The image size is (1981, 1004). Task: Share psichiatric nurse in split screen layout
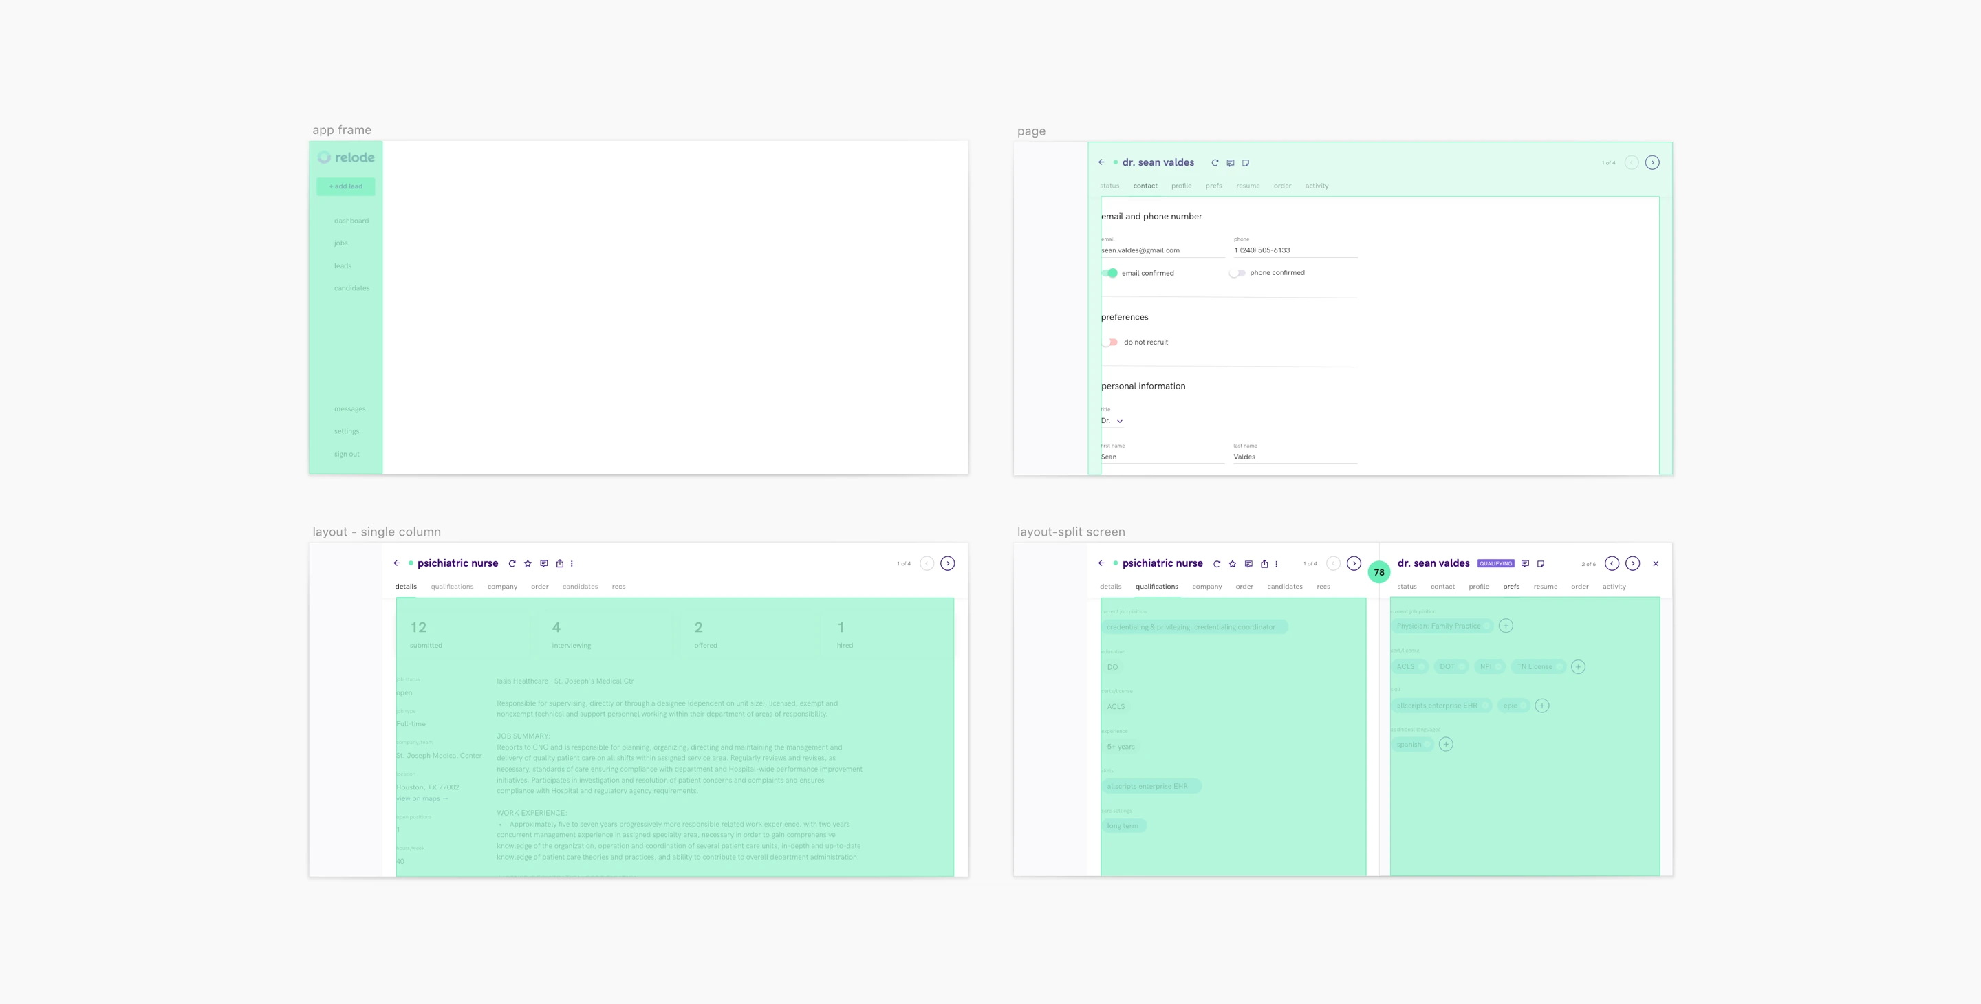[1264, 563]
